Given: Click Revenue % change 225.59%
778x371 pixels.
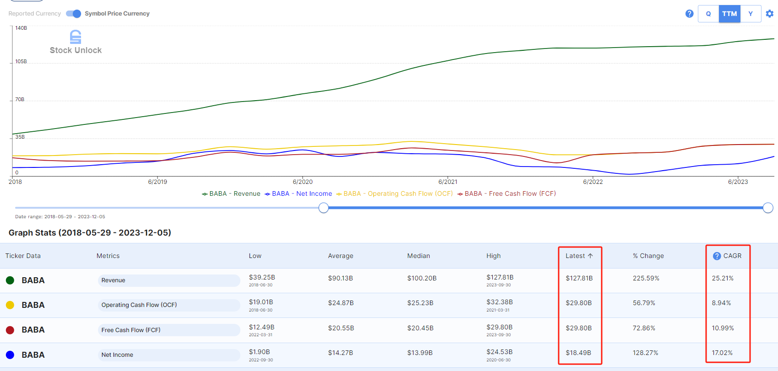Looking at the screenshot, I should pos(646,278).
